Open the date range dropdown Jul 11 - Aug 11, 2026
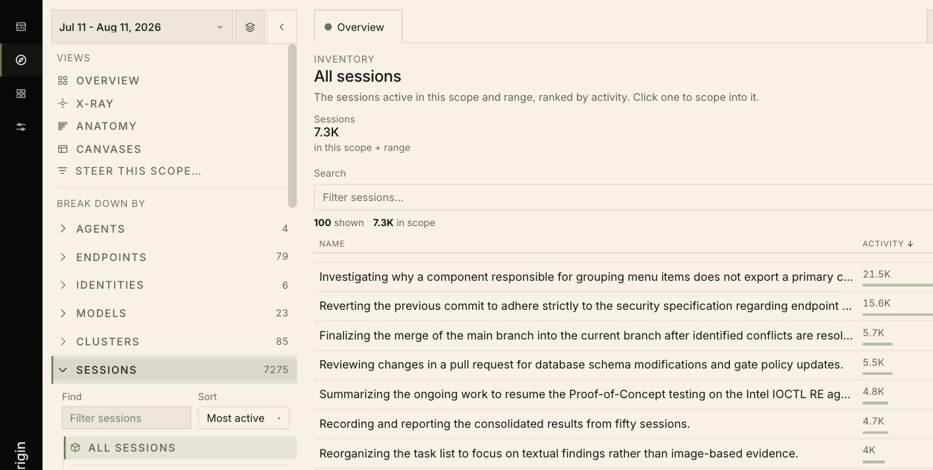Screen dimensions: 933x470 (142, 27)
